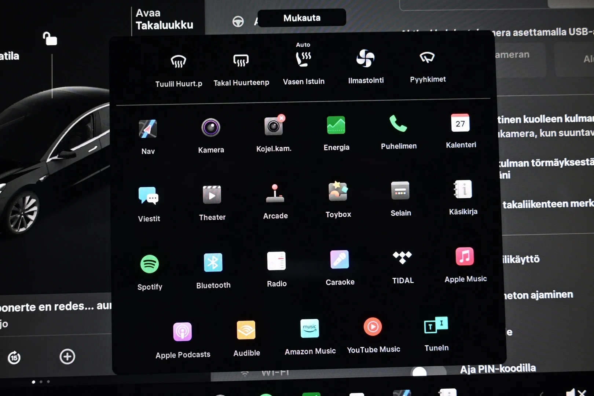
Task: Toggle Vasen Istuin seat heater
Action: [x=304, y=59]
